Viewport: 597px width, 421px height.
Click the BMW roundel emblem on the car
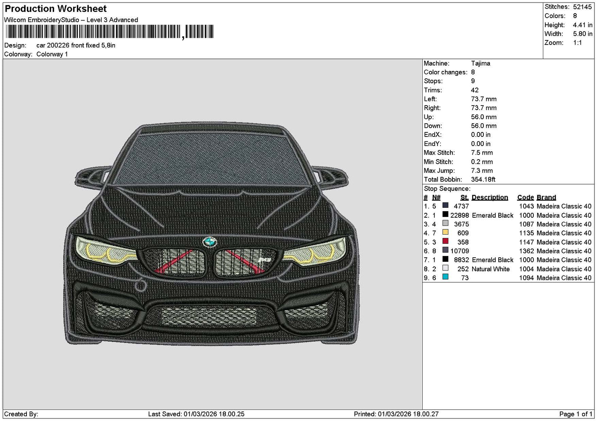tap(209, 242)
